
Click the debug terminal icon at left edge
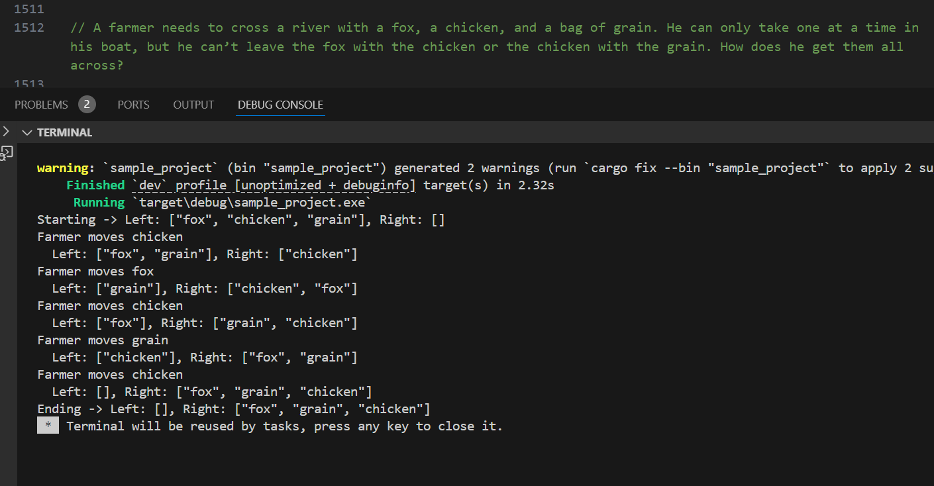pyautogui.click(x=7, y=154)
